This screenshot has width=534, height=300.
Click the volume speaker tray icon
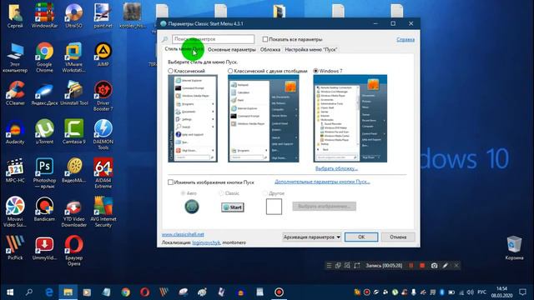(471, 292)
